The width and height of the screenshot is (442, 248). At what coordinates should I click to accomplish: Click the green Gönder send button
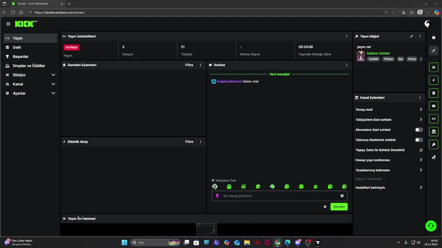pos(339,207)
